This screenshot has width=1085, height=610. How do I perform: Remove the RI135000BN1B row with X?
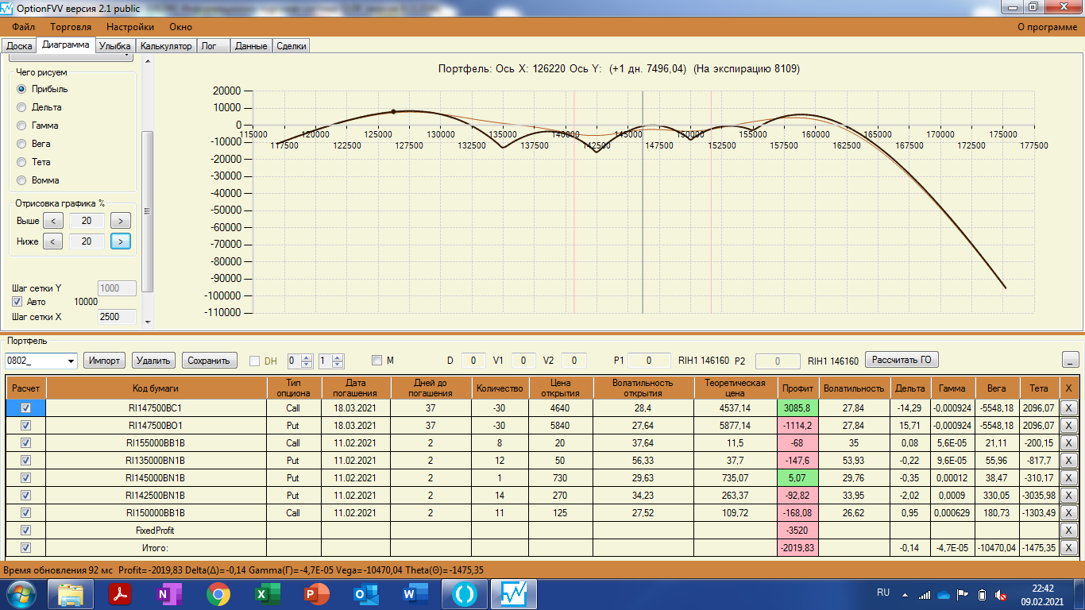[1069, 460]
